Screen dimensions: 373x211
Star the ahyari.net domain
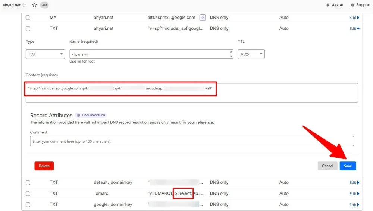coord(34,5)
